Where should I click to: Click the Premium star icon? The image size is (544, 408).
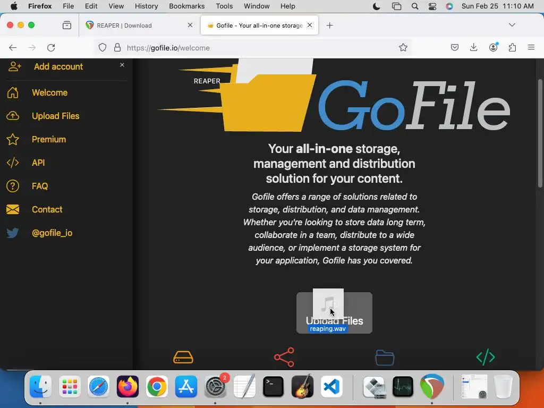[13, 139]
